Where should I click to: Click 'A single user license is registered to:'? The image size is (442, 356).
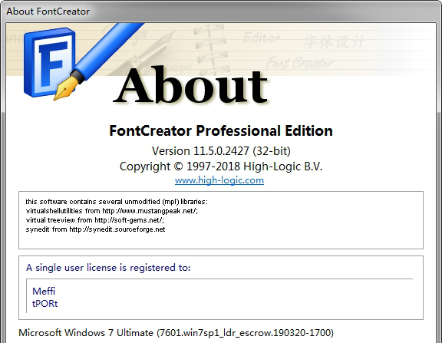click(108, 268)
